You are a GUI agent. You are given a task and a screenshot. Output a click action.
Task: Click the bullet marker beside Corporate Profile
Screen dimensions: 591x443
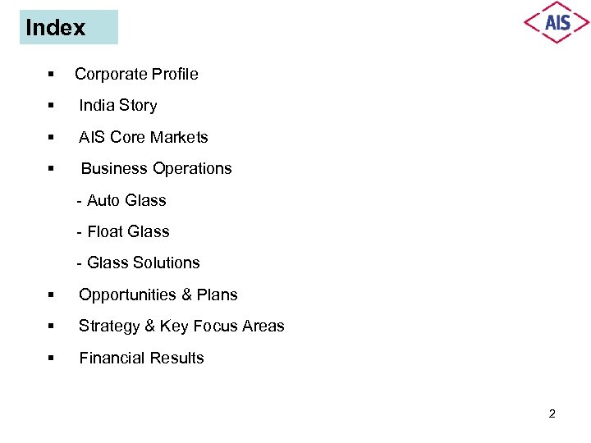click(x=51, y=75)
